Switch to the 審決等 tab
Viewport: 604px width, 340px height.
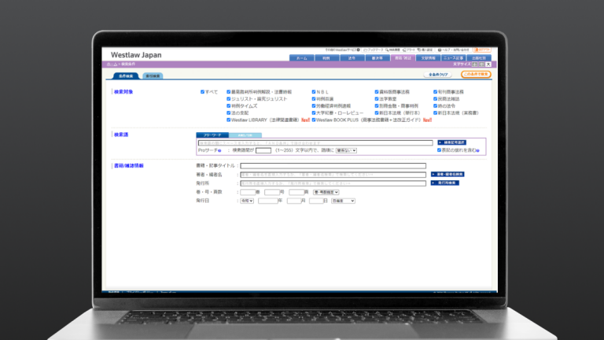(x=377, y=57)
